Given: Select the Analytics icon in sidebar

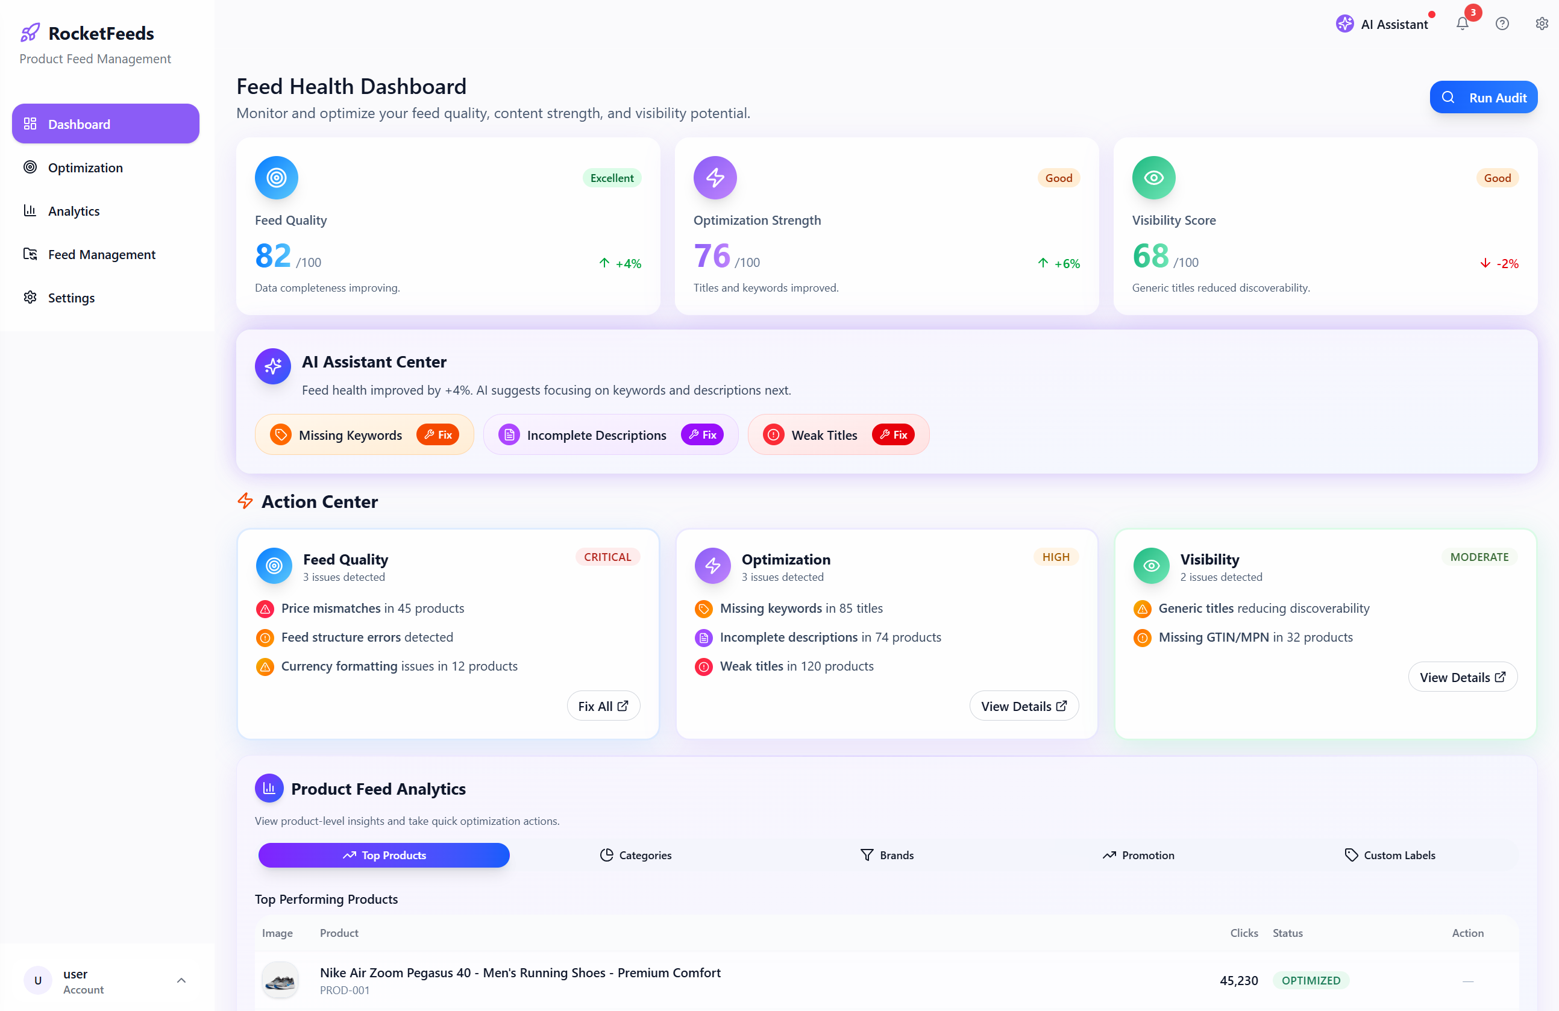Looking at the screenshot, I should point(30,211).
